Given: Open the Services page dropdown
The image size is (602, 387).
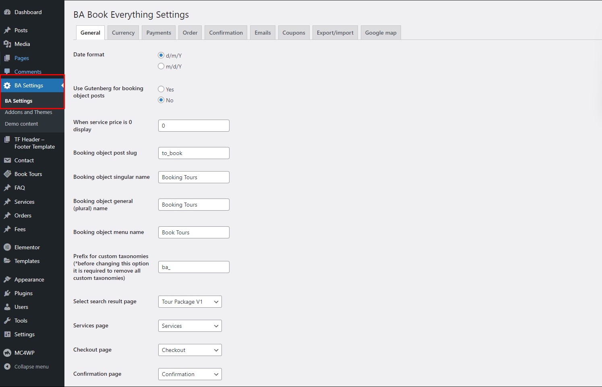Looking at the screenshot, I should 190,326.
